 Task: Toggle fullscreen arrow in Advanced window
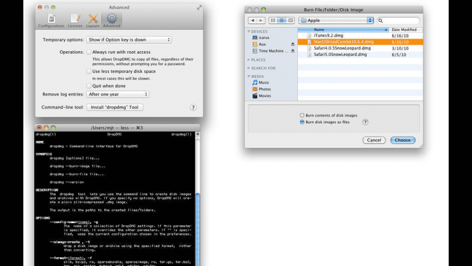point(199,8)
